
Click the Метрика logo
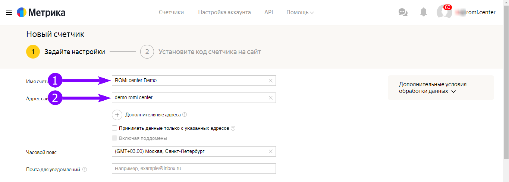41,13
